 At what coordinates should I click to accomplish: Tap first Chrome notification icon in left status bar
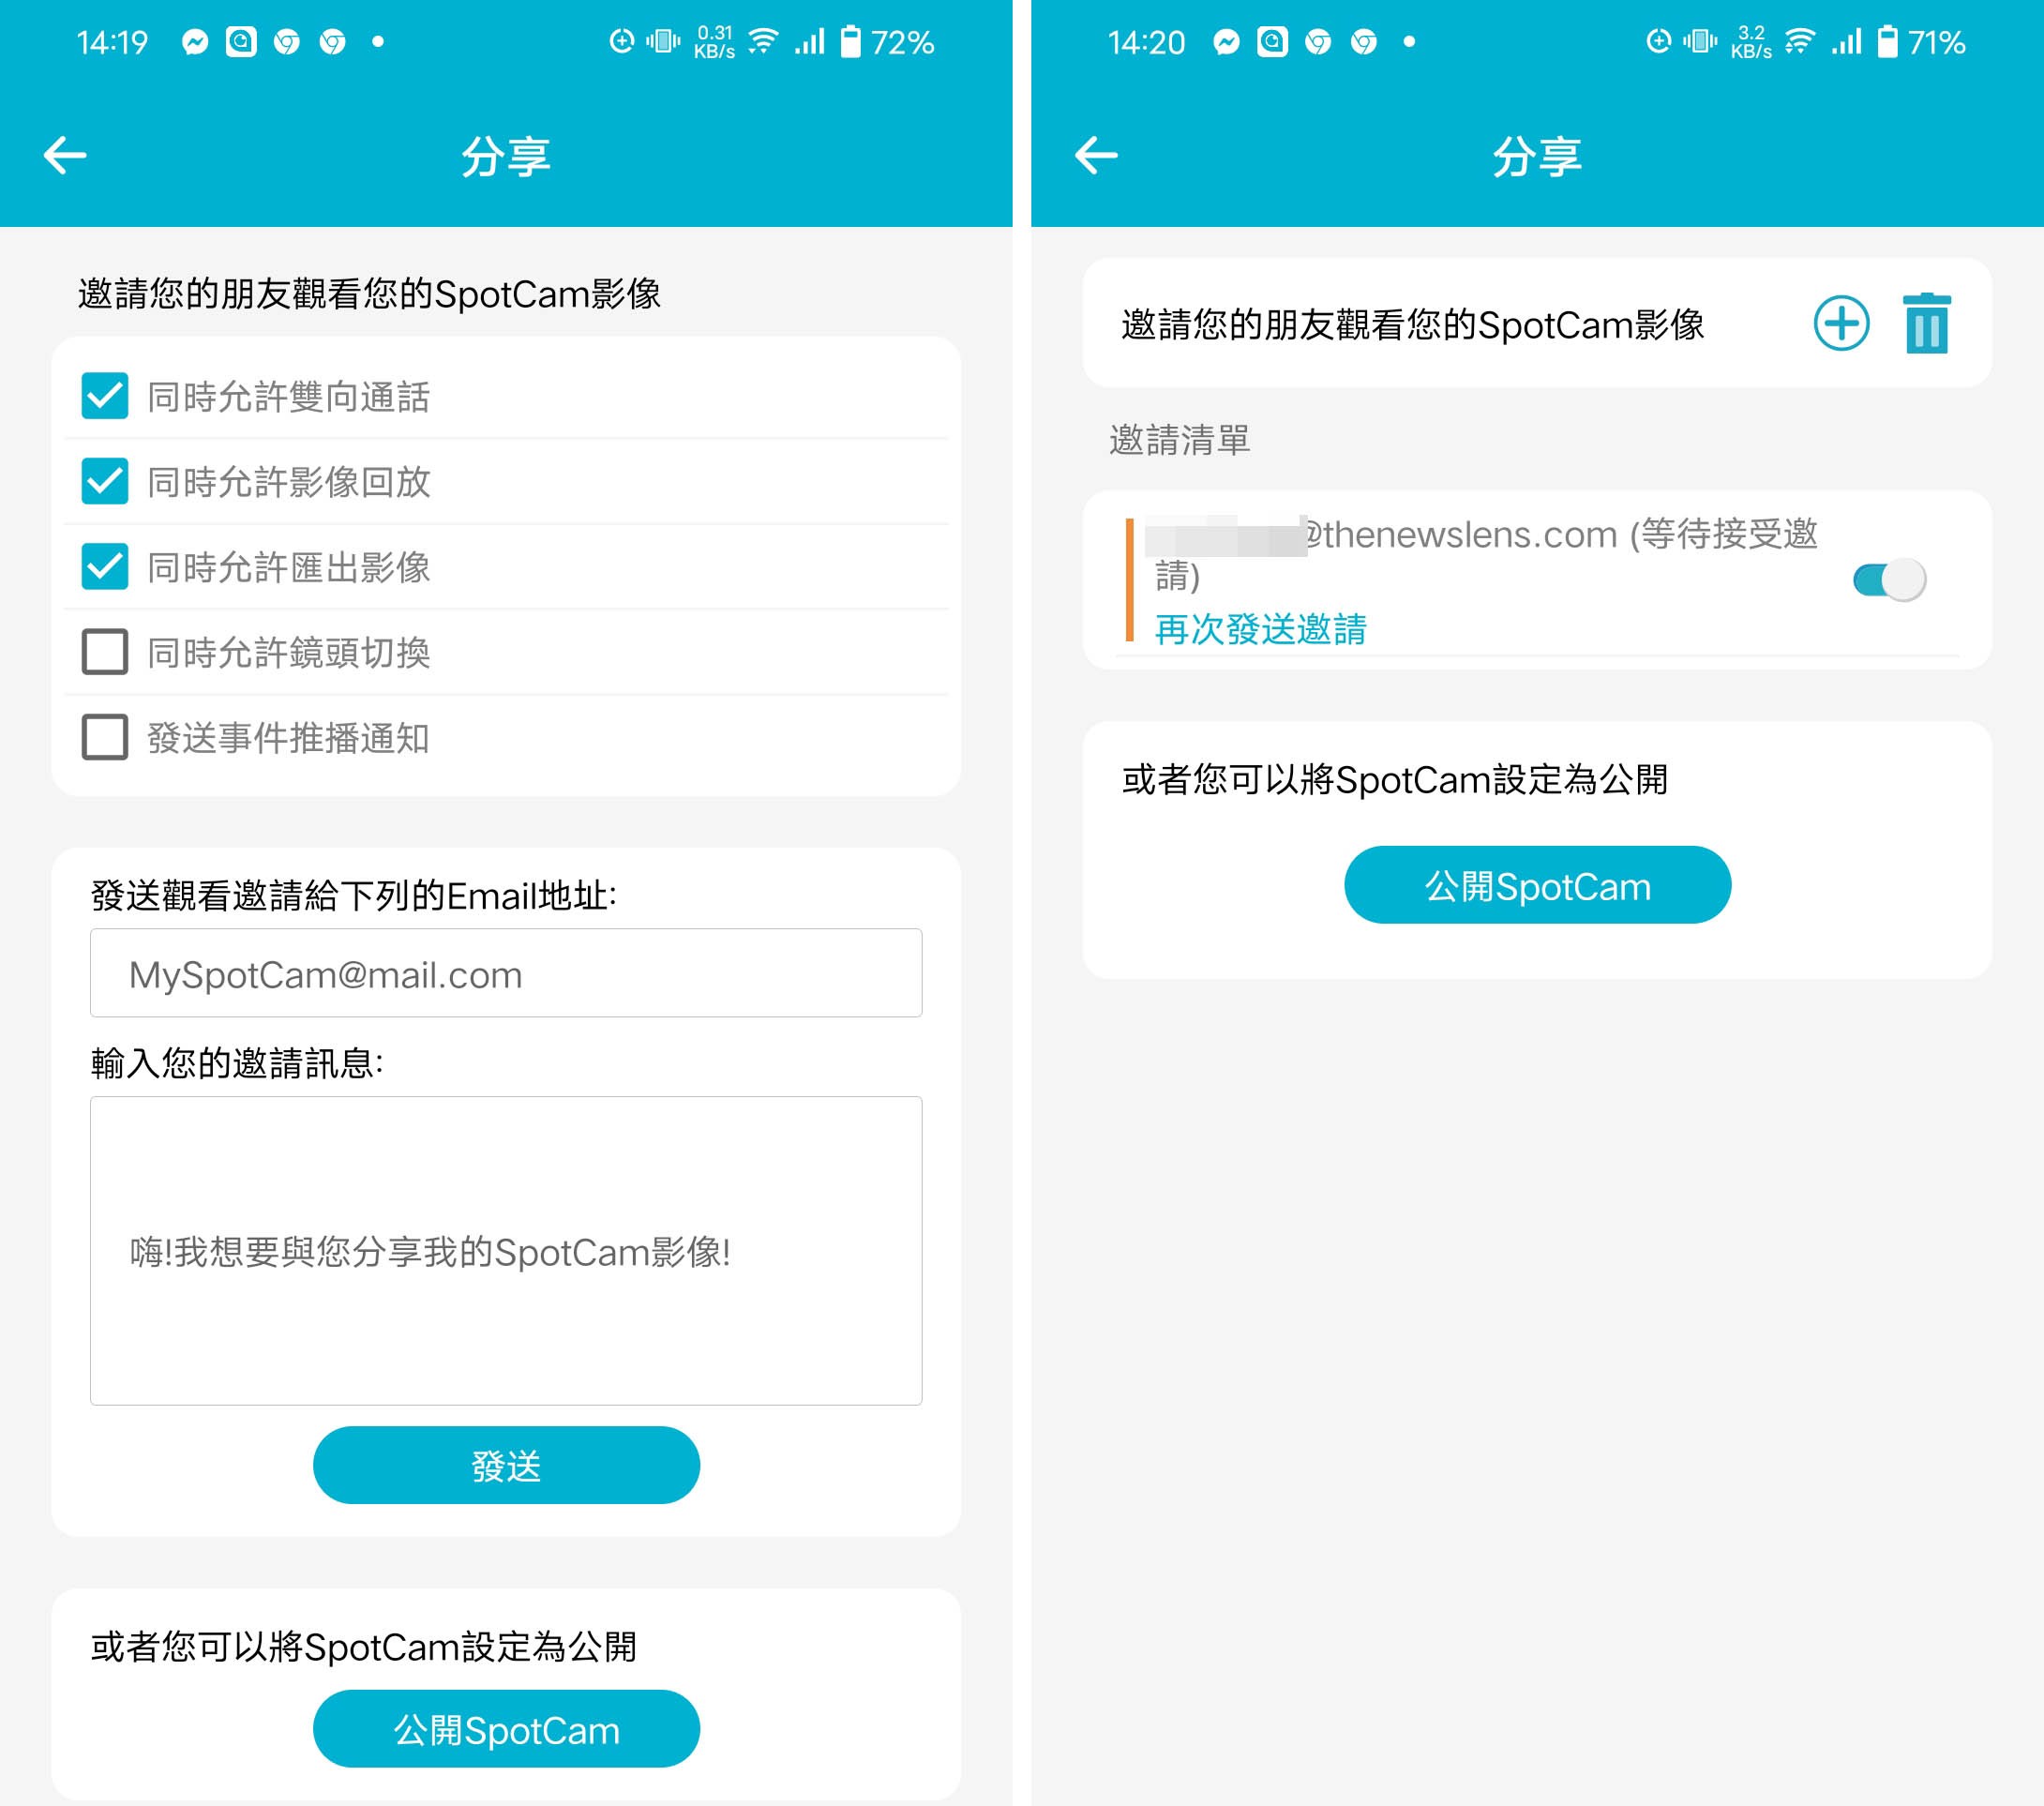[287, 42]
